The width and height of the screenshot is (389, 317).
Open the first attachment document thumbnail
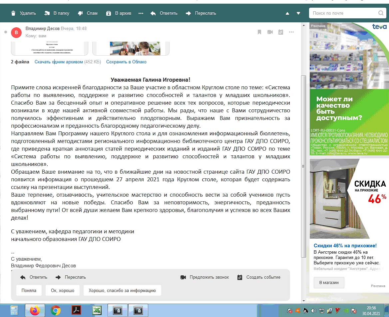(50, 48)
